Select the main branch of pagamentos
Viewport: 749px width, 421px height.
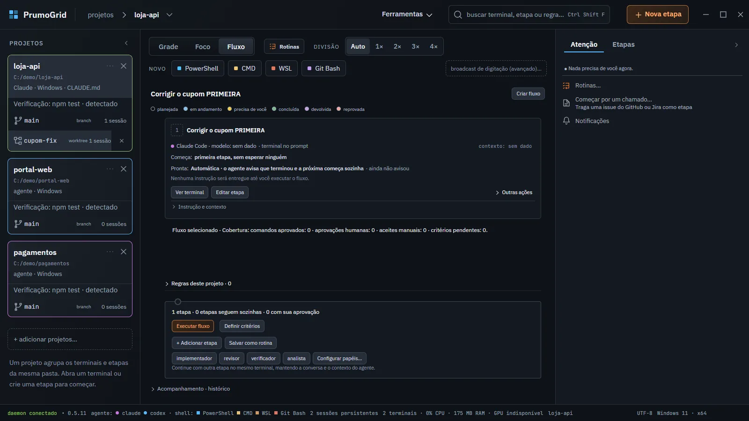coord(70,307)
